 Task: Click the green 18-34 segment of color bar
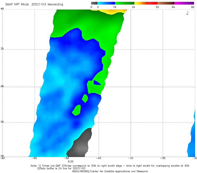[125, 3]
